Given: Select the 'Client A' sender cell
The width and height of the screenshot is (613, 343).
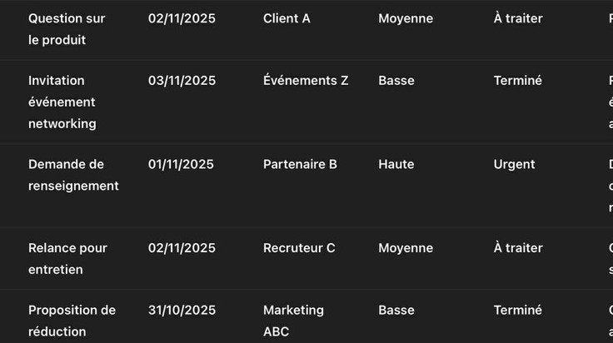Looking at the screenshot, I should 287,18.
